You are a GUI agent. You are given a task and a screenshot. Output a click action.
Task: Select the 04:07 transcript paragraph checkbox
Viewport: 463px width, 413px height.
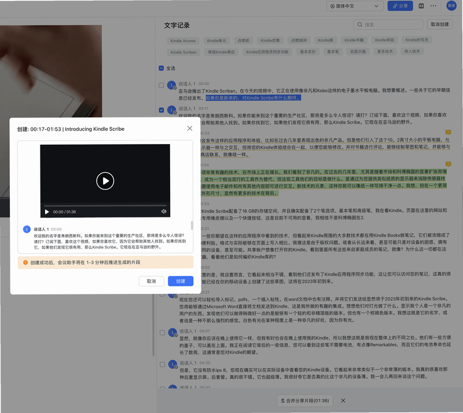pyautogui.click(x=163, y=333)
